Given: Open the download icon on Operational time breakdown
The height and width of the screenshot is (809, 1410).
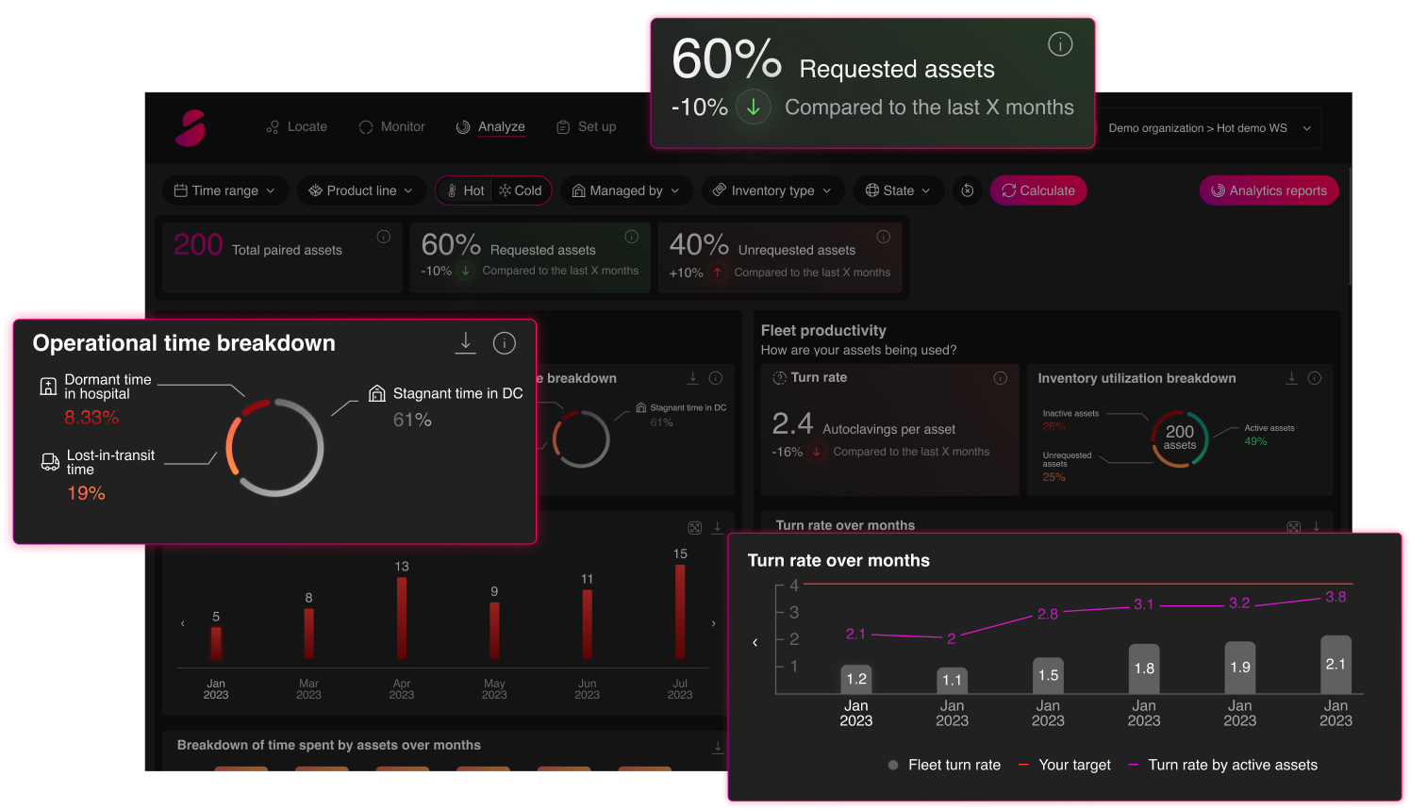Looking at the screenshot, I should pos(465,343).
